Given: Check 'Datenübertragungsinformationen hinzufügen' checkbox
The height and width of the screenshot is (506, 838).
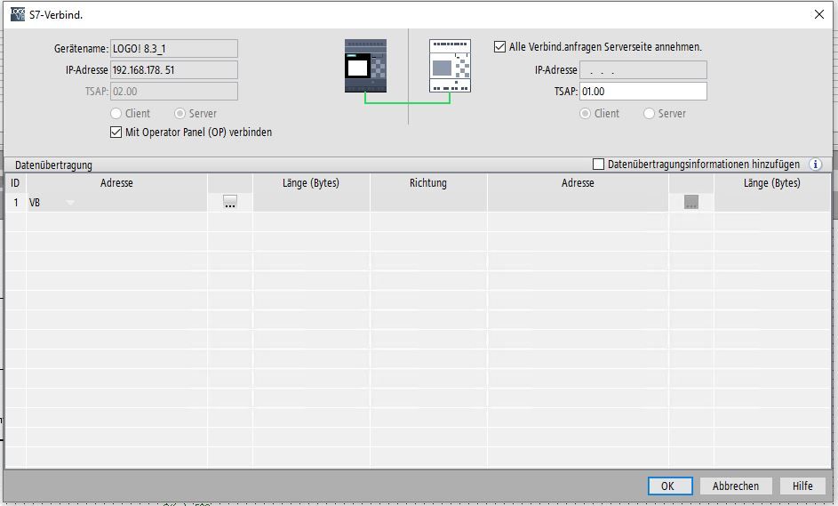Looking at the screenshot, I should click(x=599, y=164).
